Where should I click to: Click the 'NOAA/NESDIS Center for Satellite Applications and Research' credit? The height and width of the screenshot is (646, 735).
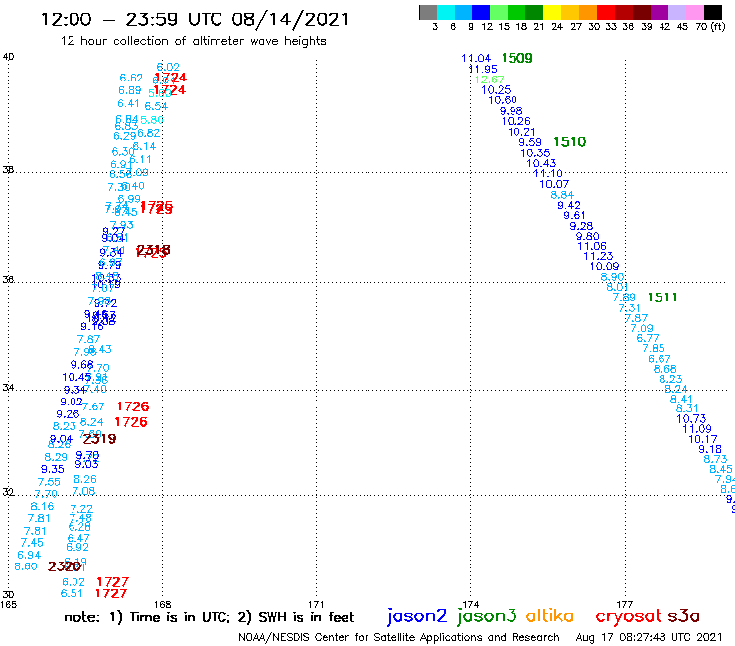pos(399,637)
